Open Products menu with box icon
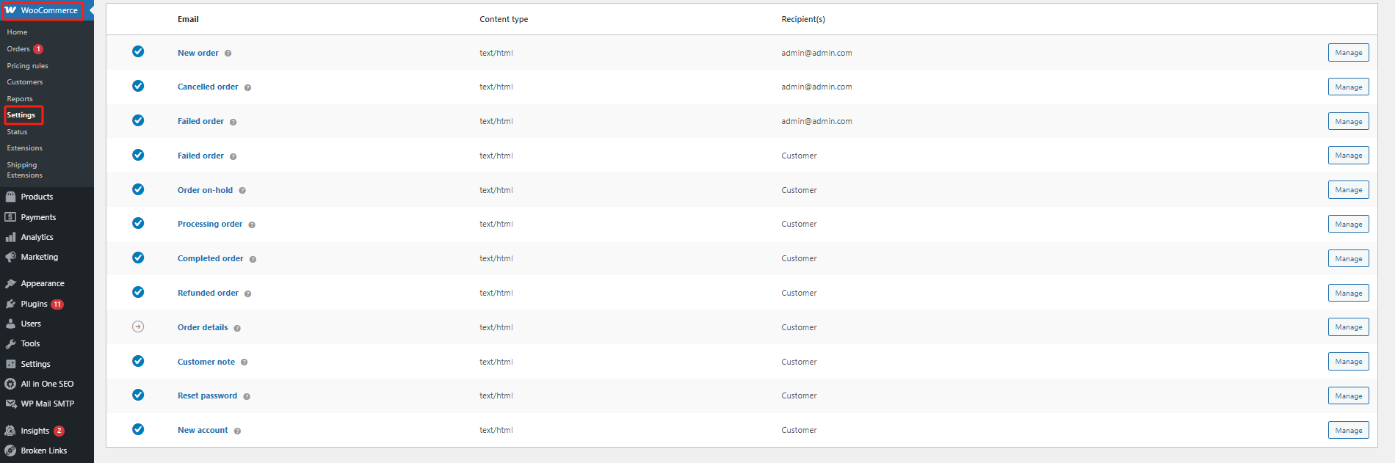This screenshot has width=1395, height=463. (37, 197)
